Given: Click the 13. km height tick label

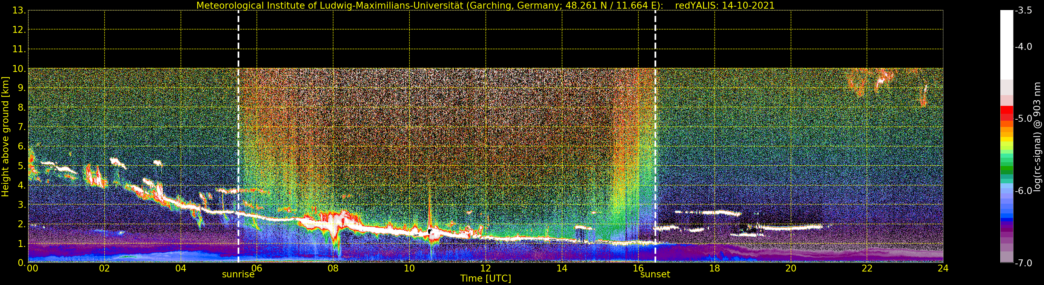Looking at the screenshot, I should pos(19,10).
